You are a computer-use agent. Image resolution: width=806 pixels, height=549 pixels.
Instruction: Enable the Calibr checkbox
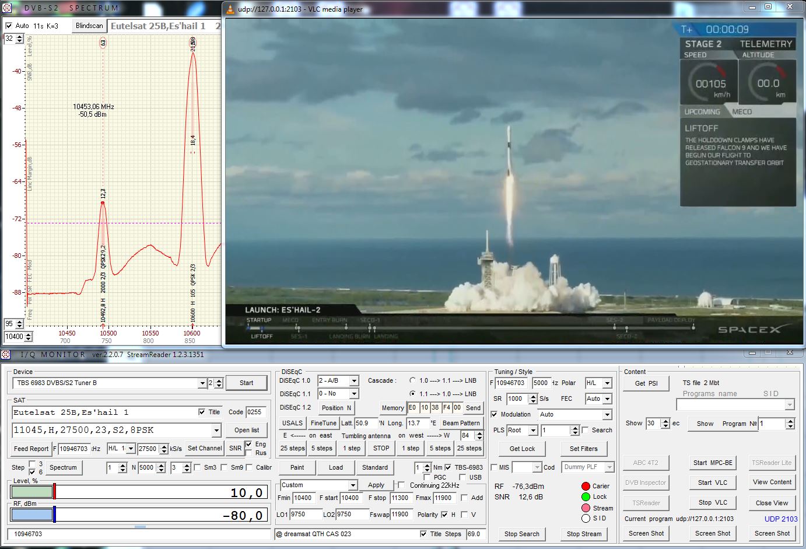point(250,467)
